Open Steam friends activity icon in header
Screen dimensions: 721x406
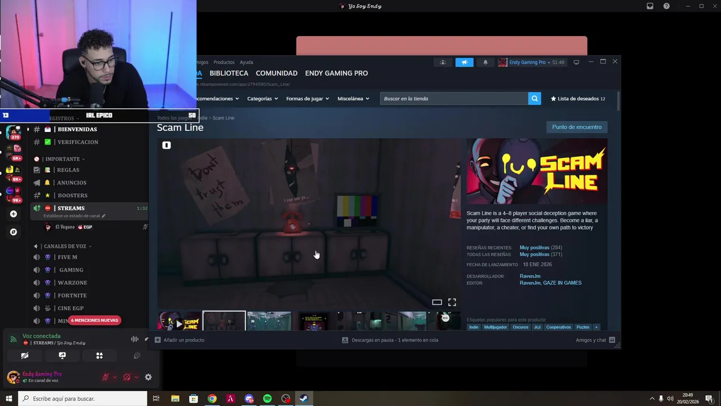click(443, 62)
